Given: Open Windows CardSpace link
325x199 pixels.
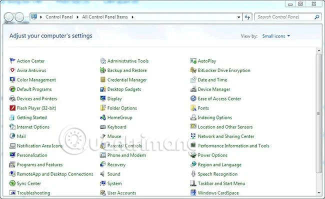Looking at the screenshot, I should pos(218,193).
